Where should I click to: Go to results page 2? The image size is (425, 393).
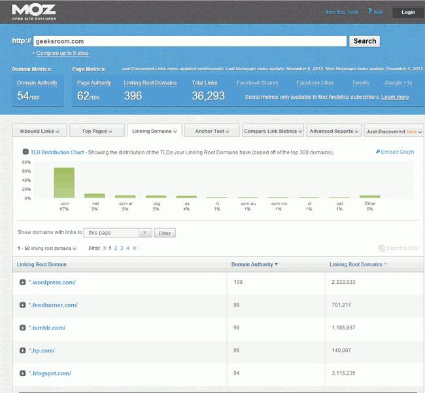pyautogui.click(x=116, y=248)
